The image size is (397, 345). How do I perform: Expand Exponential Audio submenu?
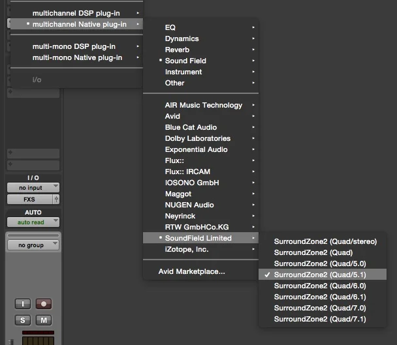tap(200, 150)
